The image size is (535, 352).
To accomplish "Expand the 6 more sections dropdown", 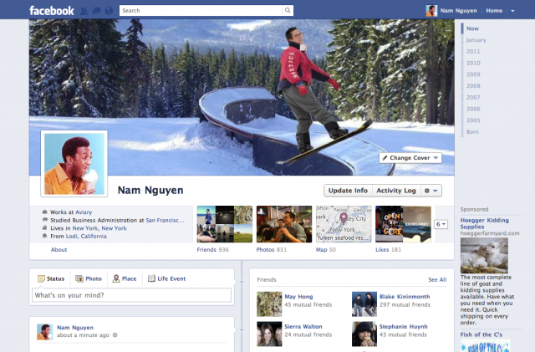I will 441,224.
